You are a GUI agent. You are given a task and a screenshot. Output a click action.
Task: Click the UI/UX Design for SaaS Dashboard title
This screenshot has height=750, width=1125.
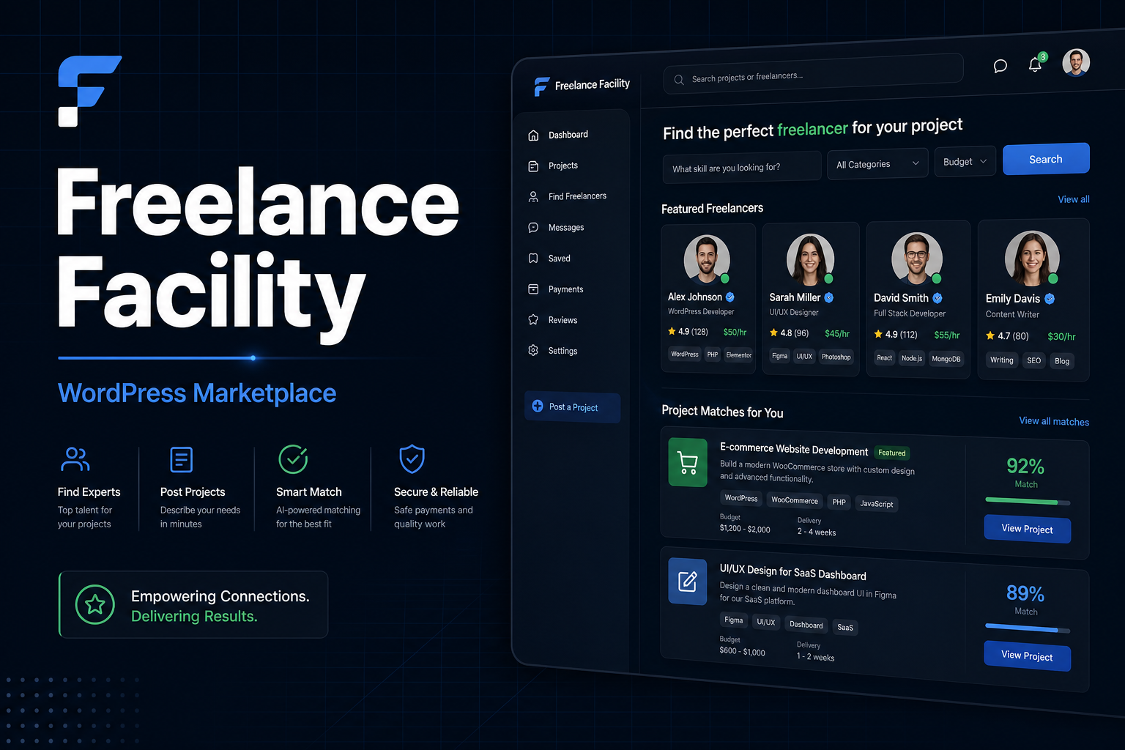coord(793,573)
